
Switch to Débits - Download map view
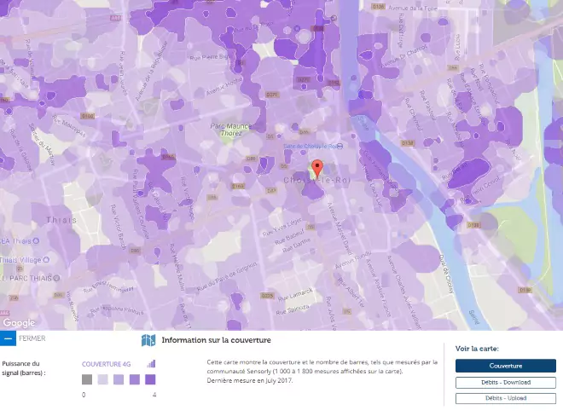point(505,382)
